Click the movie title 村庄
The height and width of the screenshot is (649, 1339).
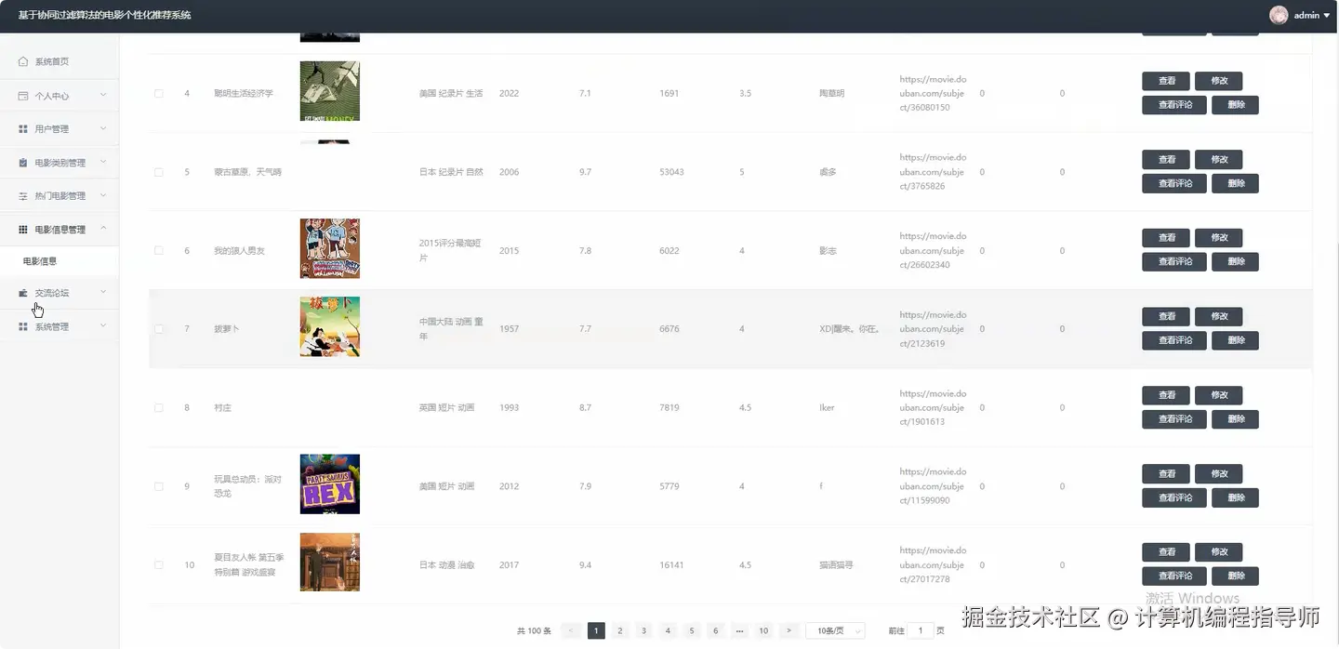(x=222, y=408)
